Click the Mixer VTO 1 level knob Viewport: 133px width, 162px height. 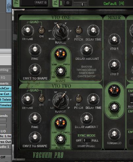click(114, 39)
